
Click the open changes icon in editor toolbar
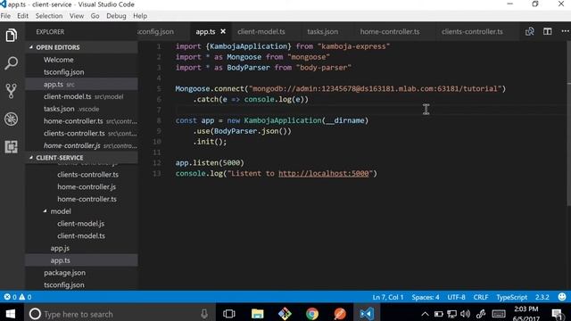529,32
